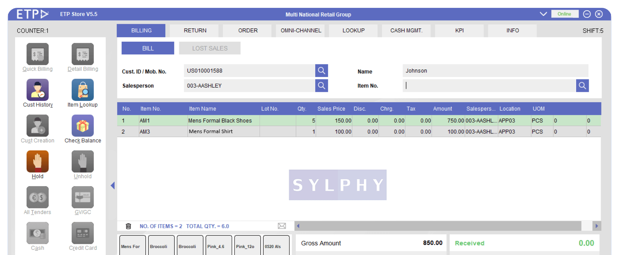
Task: Search by customer ID magnifier button
Action: click(321, 71)
